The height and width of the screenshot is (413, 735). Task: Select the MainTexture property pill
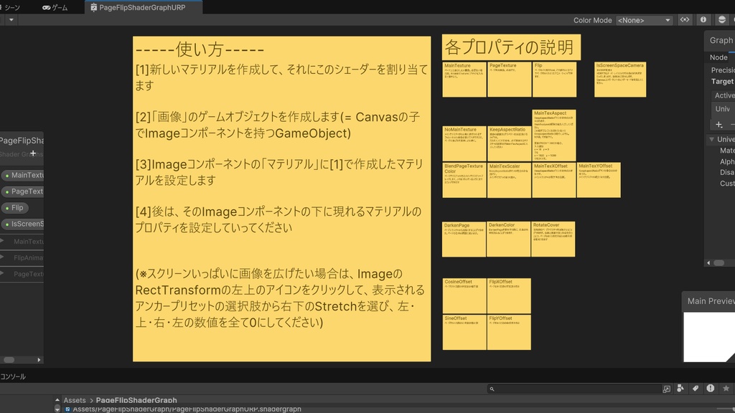(x=24, y=175)
